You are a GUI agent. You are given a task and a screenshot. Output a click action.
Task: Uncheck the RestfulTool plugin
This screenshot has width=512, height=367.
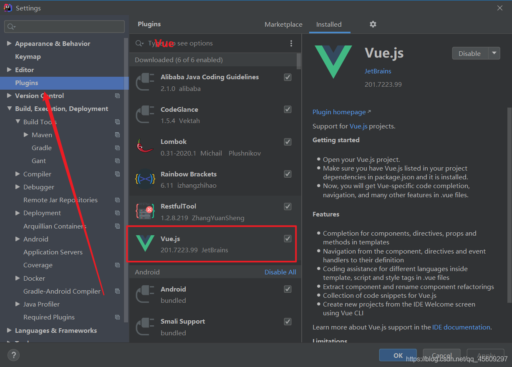288,206
